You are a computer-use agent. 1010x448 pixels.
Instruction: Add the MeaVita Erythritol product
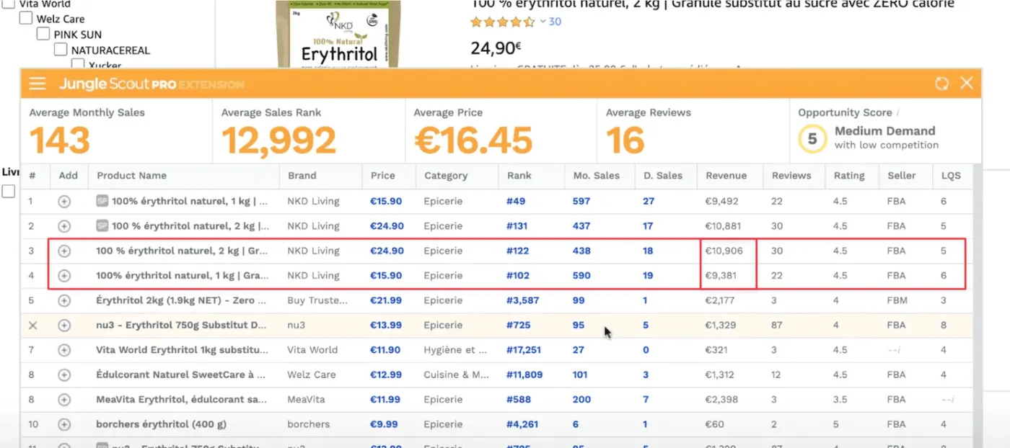pos(64,400)
